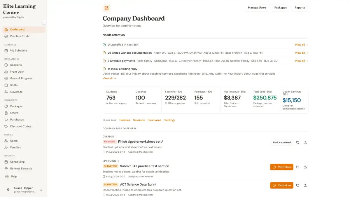Open the Settings quick link
The image size is (350, 197).
(x=170, y=120)
